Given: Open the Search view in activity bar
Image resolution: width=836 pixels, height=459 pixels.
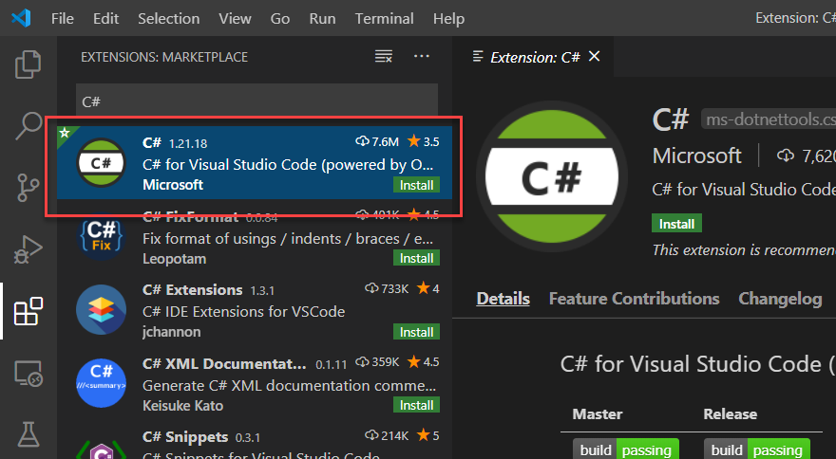Looking at the screenshot, I should (x=28, y=125).
